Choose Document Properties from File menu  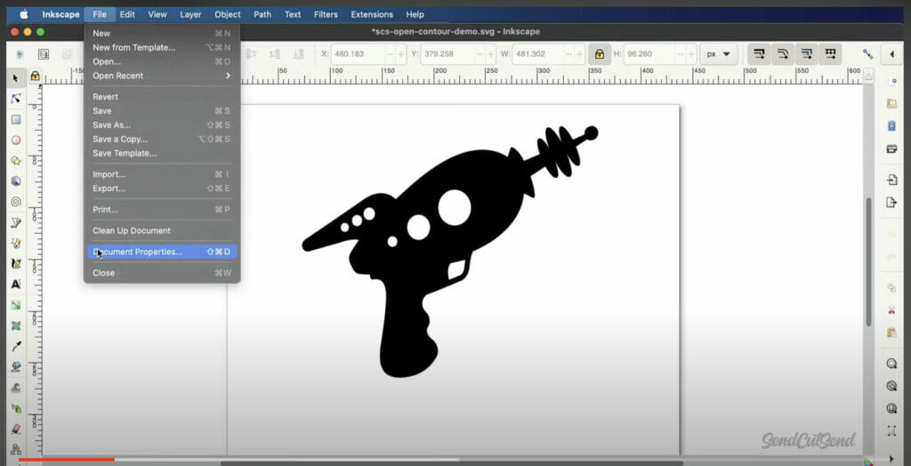point(162,252)
